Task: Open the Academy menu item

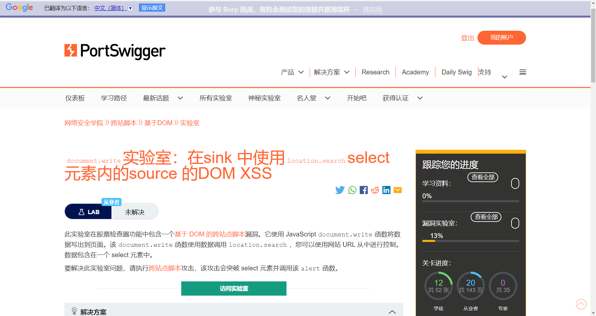Action: point(415,72)
